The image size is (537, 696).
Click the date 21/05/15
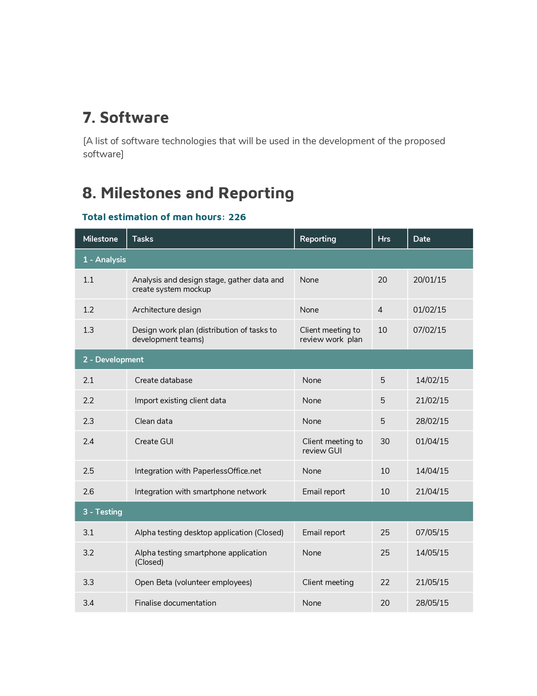(x=432, y=582)
